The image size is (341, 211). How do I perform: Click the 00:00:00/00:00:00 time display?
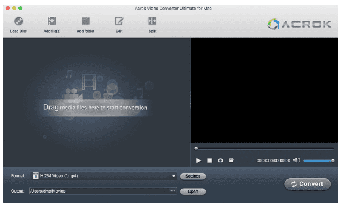pyautogui.click(x=273, y=160)
